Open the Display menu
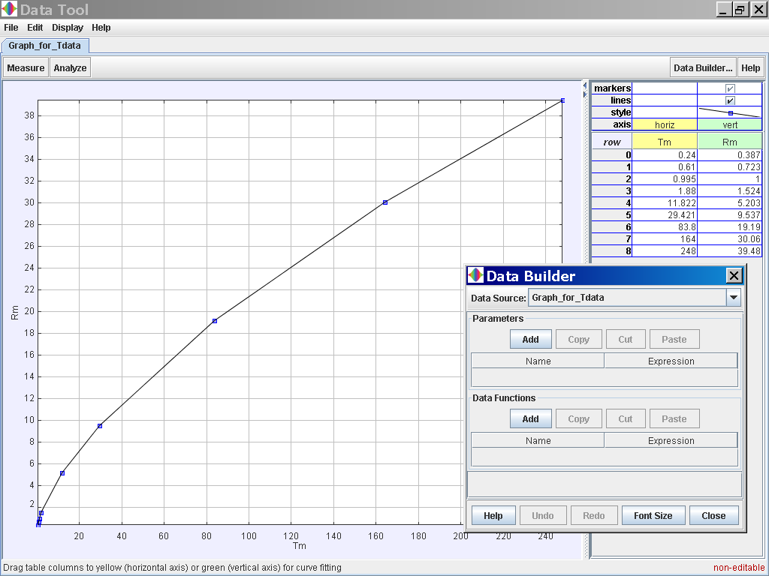Viewport: 769px width, 576px height. [x=68, y=28]
